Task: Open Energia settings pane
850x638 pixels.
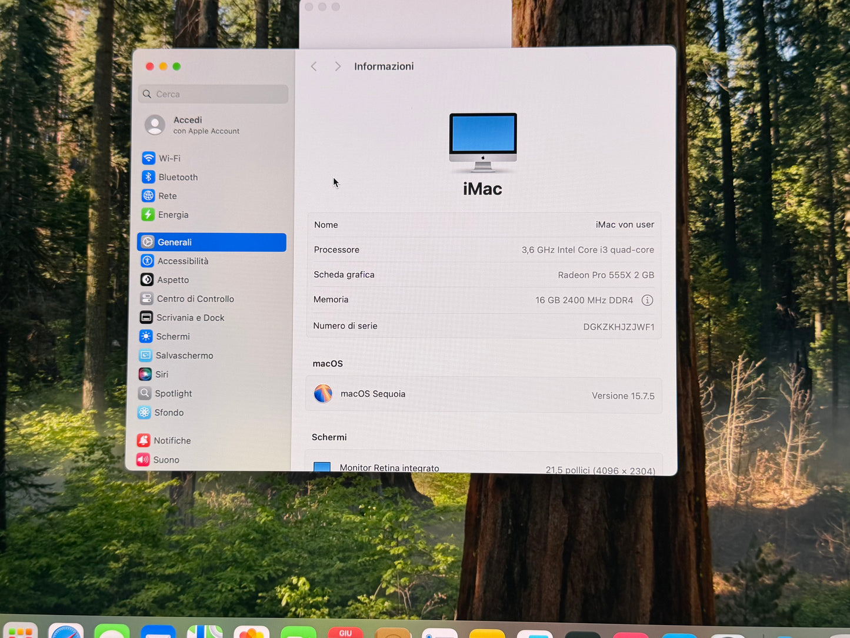Action: [x=165, y=215]
